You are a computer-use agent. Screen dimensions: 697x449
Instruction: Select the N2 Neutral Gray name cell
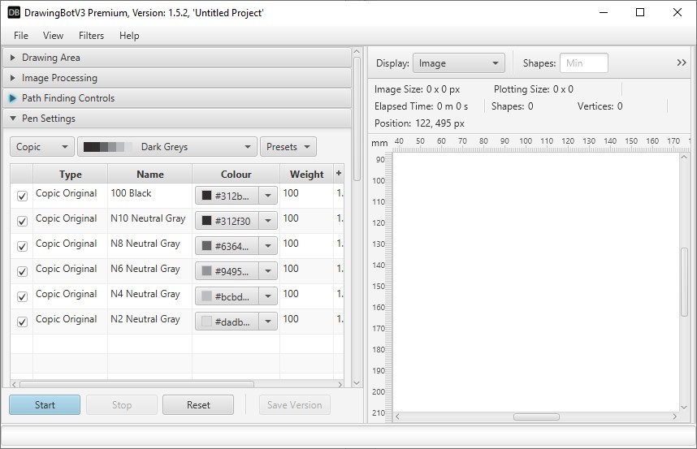click(149, 322)
